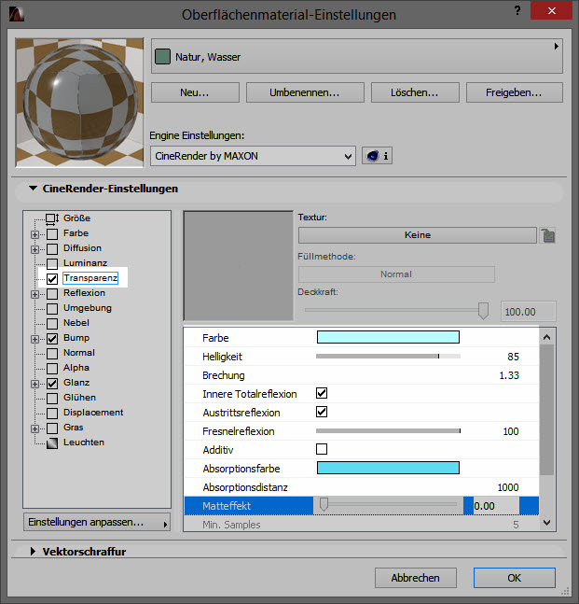Expand the Vektorschraffur section
The width and height of the screenshot is (579, 604).
[x=33, y=551]
